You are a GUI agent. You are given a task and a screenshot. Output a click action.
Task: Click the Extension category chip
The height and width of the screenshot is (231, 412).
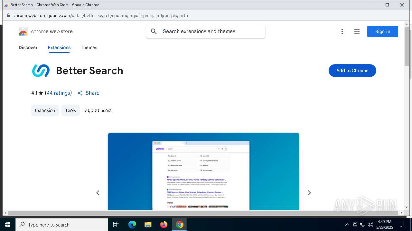45,110
